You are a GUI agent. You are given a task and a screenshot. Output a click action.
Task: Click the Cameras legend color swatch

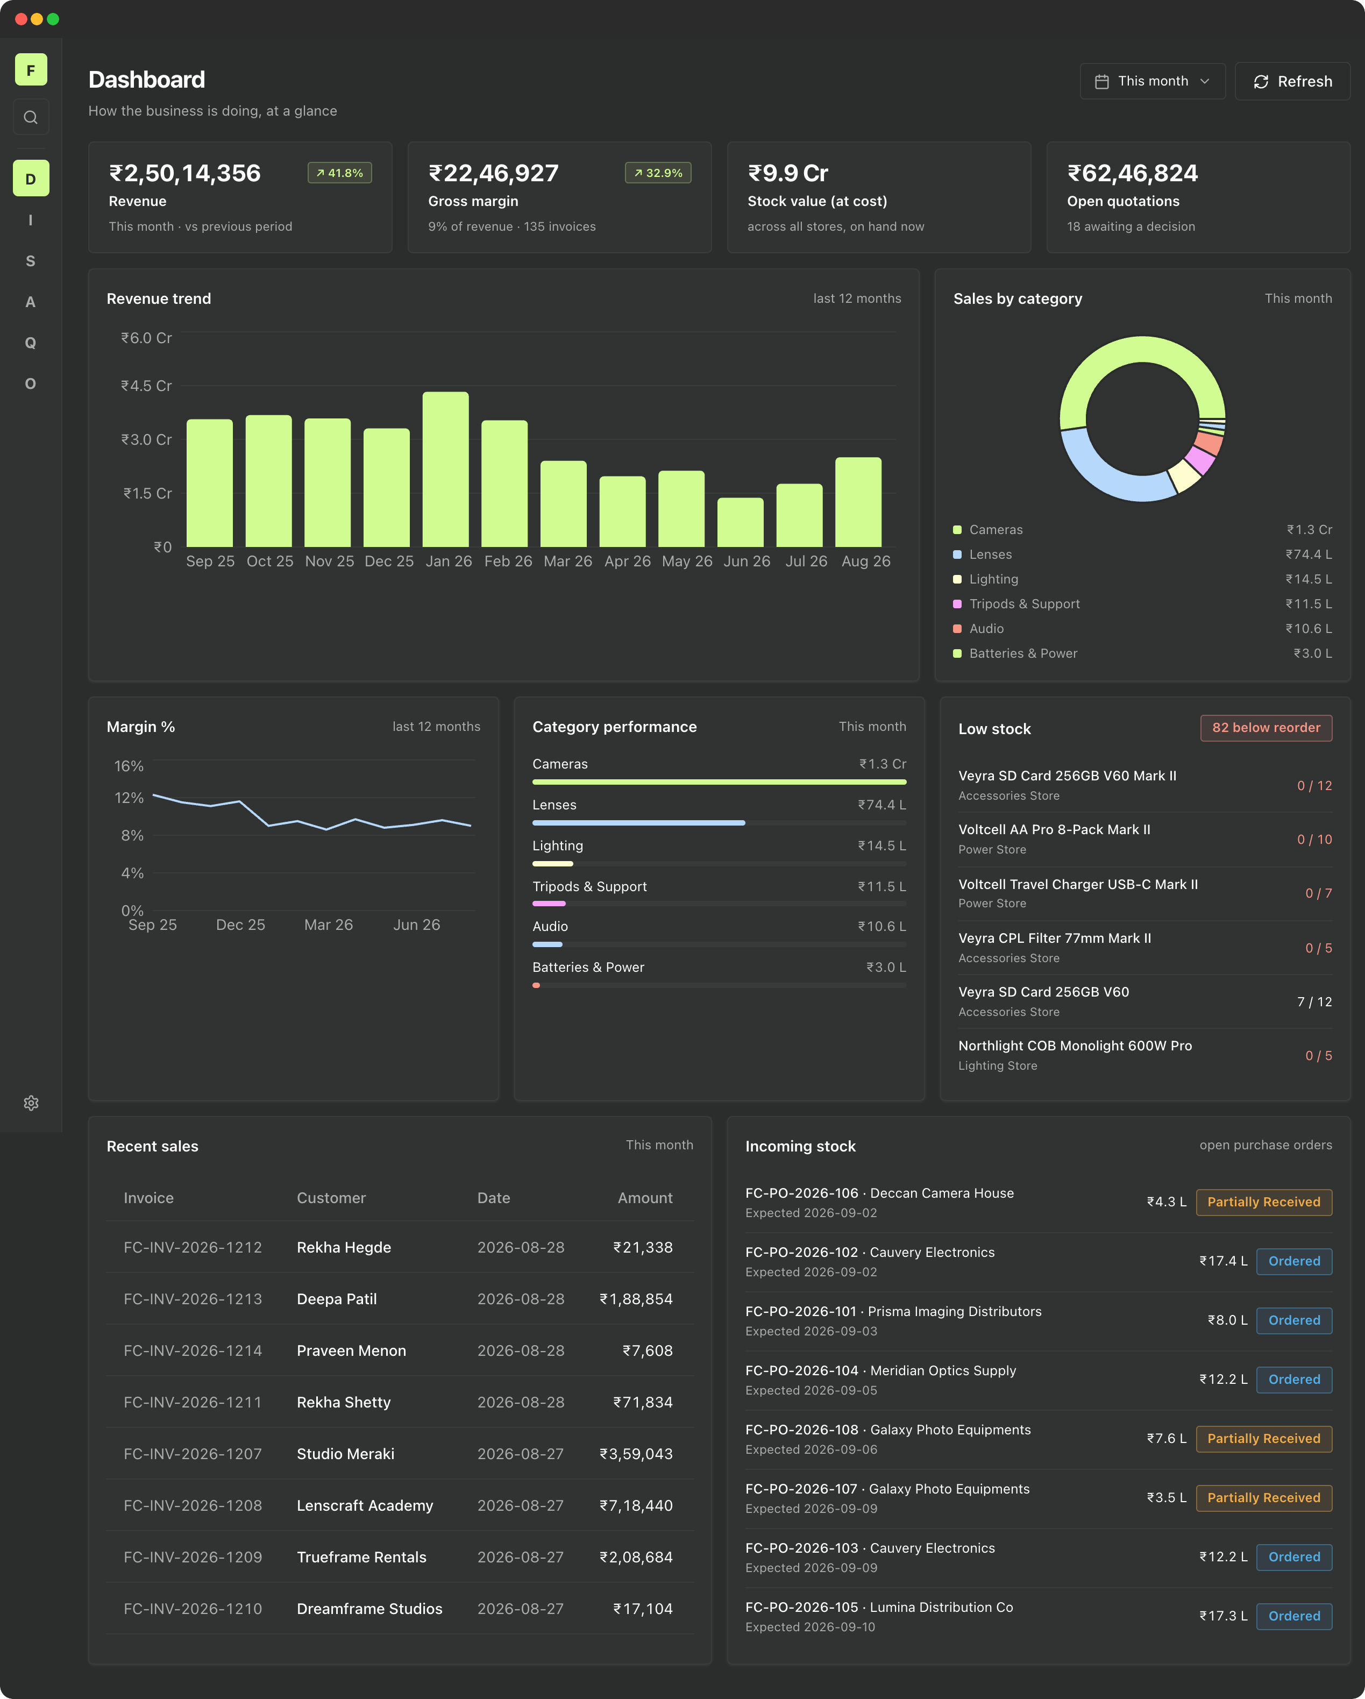[957, 530]
